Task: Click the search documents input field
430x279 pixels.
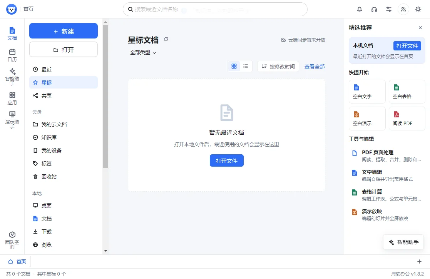Action: (215, 9)
